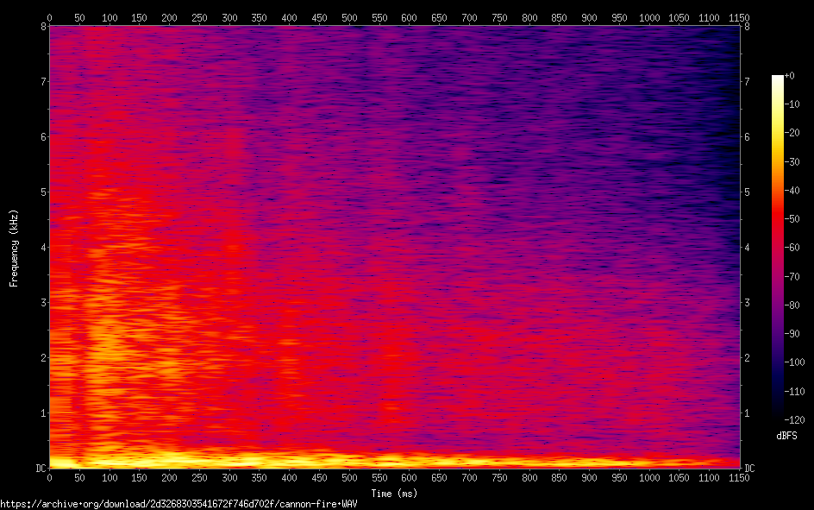Click the archive.org cannon-fire.WAV URL text
Viewport: 814px width, 510px height.
tap(178, 503)
